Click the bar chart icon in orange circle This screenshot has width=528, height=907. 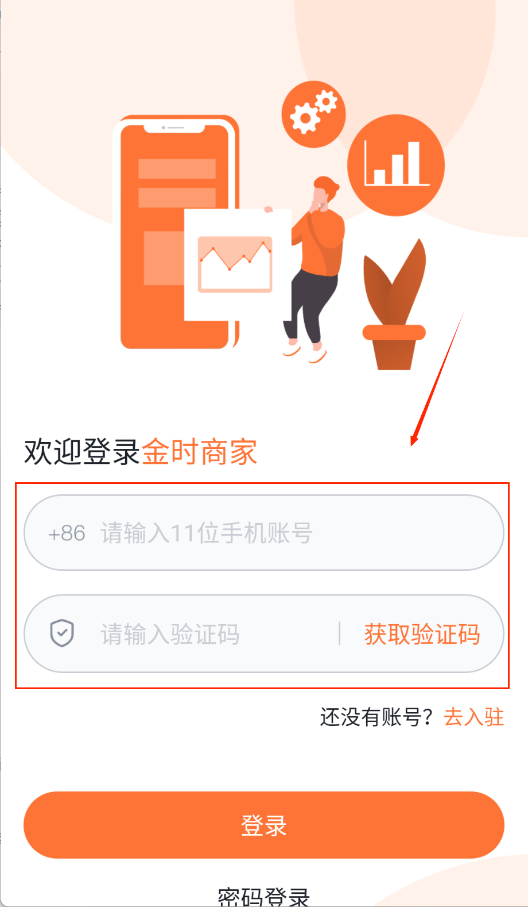[396, 166]
